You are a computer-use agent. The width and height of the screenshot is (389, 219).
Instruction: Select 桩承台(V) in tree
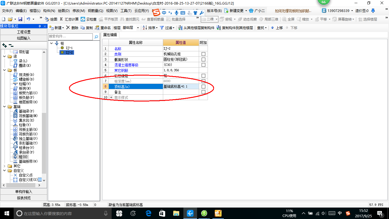tap(26, 148)
